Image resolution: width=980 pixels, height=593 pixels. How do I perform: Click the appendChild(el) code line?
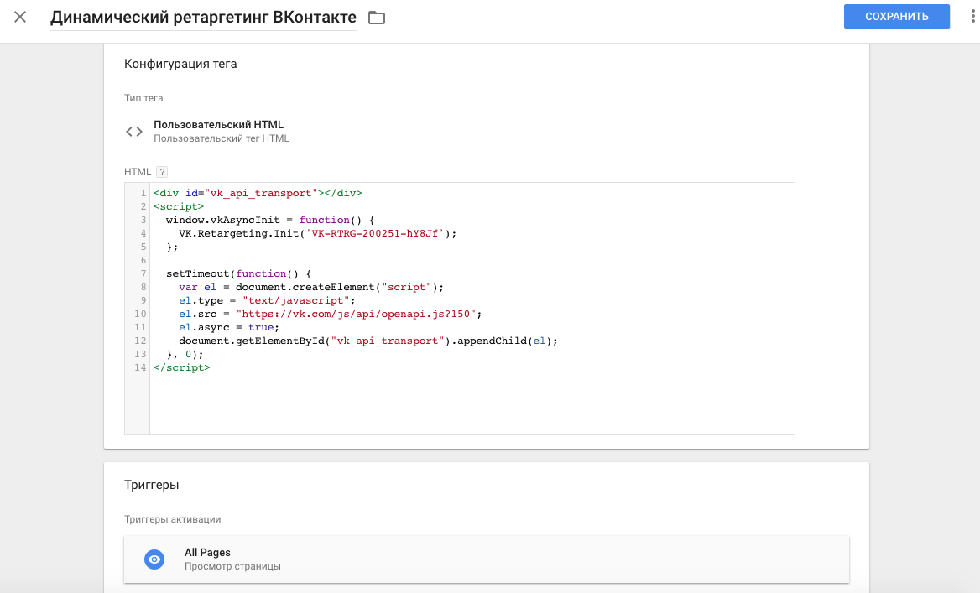coord(368,341)
